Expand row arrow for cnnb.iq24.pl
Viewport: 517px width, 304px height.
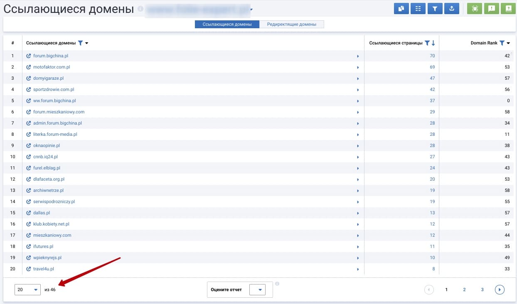358,157
